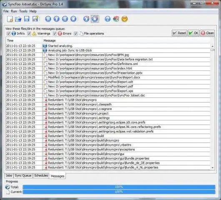Click the file icon on the 'BFM.jpg' row
This screenshot has width=221, height=200.
tap(45, 55)
